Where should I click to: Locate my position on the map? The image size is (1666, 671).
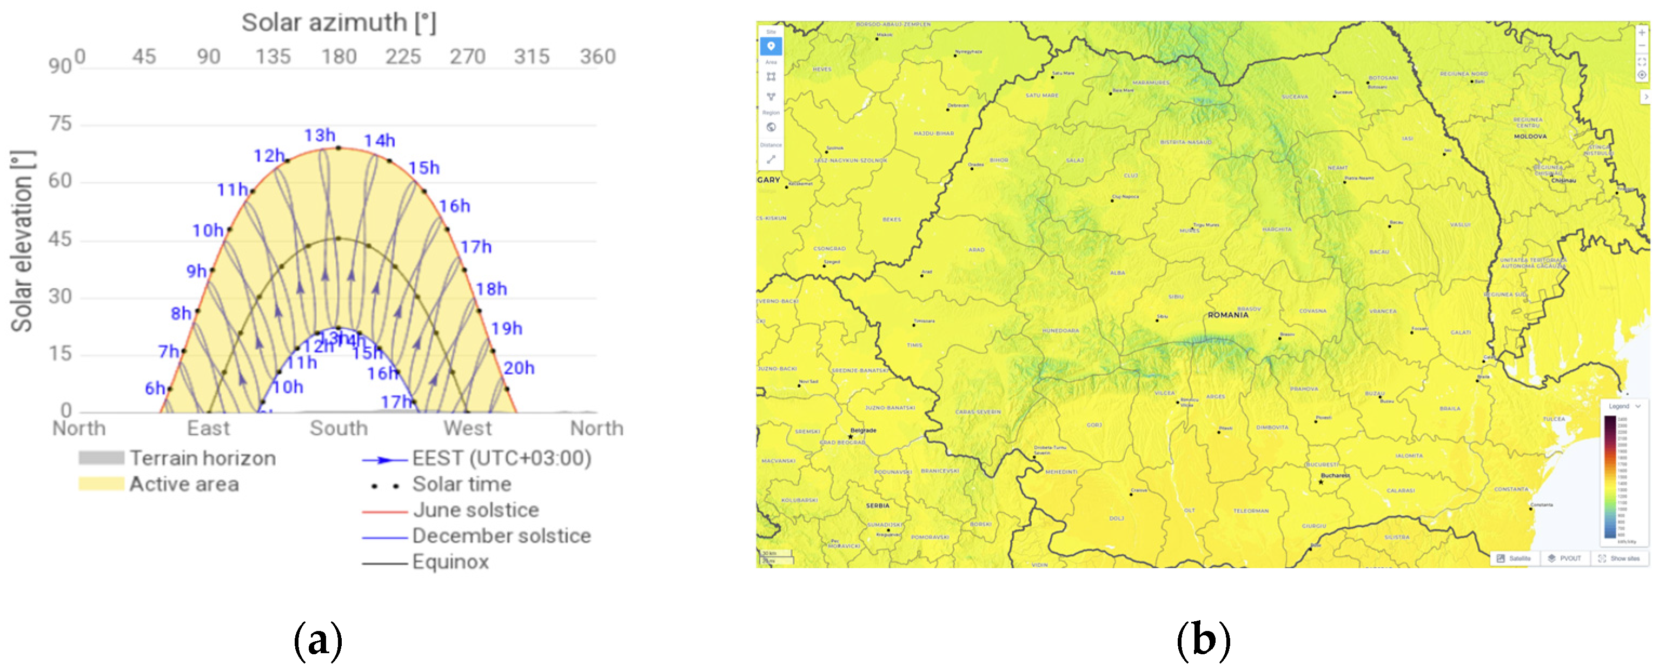tap(1642, 76)
